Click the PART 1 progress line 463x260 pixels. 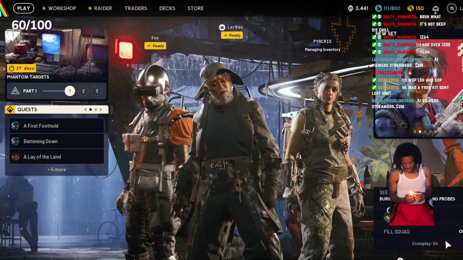(54, 91)
